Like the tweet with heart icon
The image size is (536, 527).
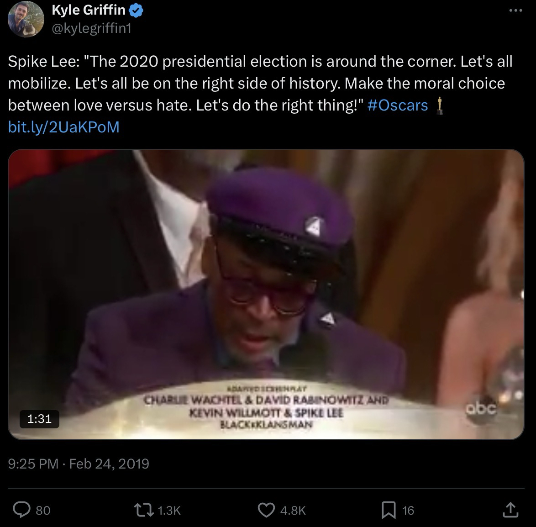(266, 510)
